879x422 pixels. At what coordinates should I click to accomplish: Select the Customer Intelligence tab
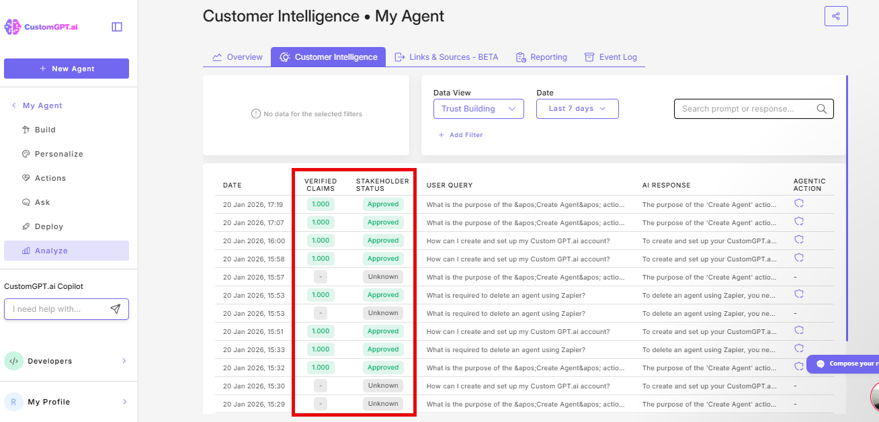pyautogui.click(x=329, y=57)
